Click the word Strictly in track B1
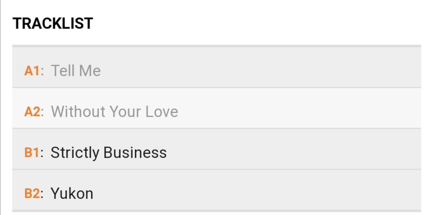This screenshot has height=215, width=433. 75,153
